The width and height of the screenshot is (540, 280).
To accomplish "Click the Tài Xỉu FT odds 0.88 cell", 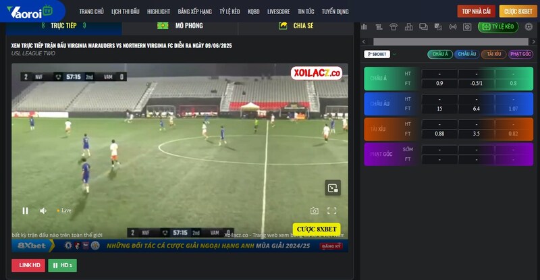I will click(439, 134).
